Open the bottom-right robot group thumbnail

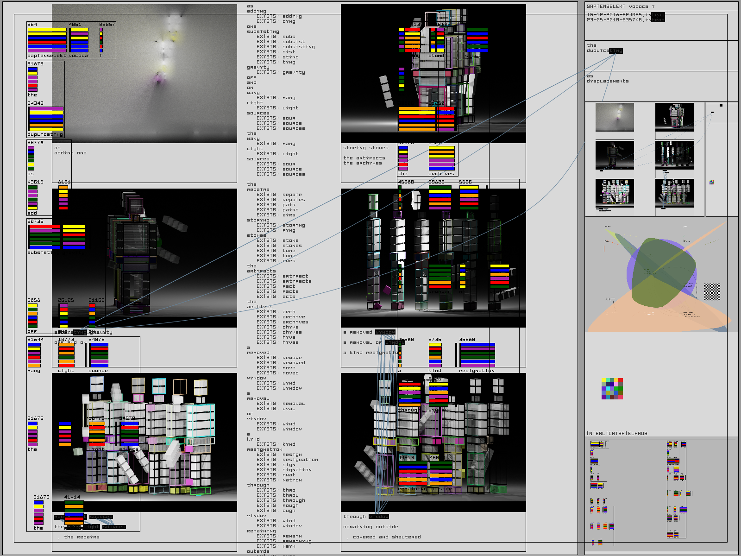(x=674, y=193)
